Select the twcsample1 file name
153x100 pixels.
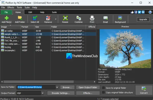pos(10,51)
